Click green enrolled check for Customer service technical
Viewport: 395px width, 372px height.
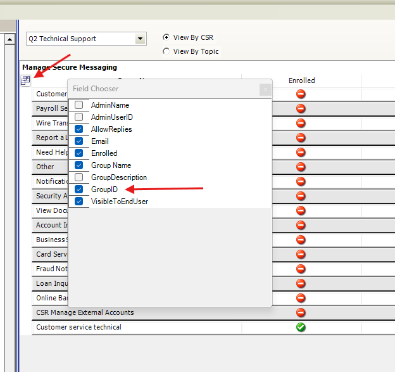[x=301, y=327]
